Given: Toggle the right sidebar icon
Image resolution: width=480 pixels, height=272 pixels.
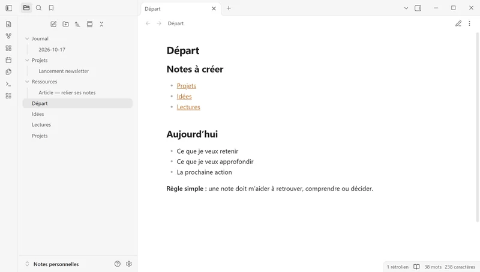Looking at the screenshot, I should (x=418, y=8).
